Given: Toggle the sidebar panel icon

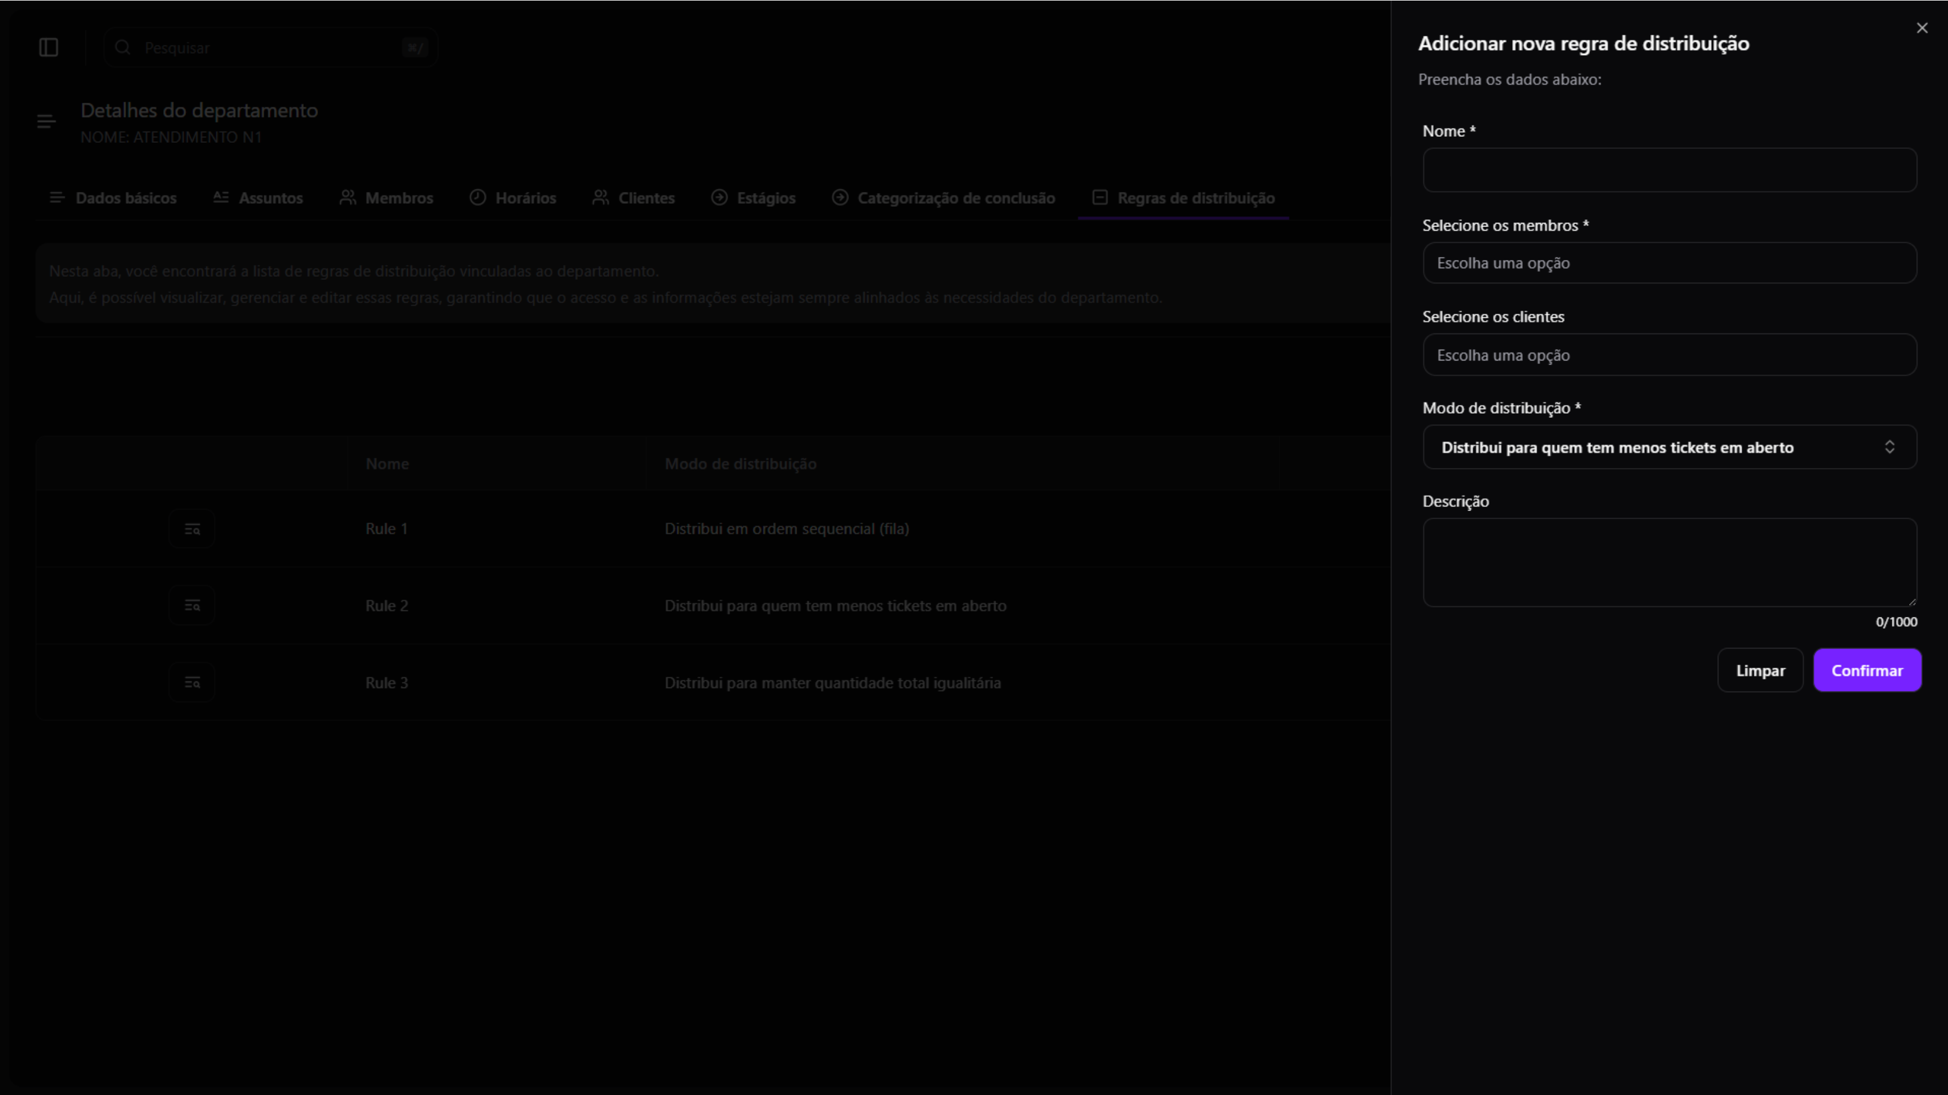Looking at the screenshot, I should (x=48, y=48).
